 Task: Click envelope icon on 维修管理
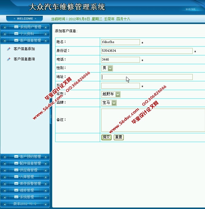[16, 190]
